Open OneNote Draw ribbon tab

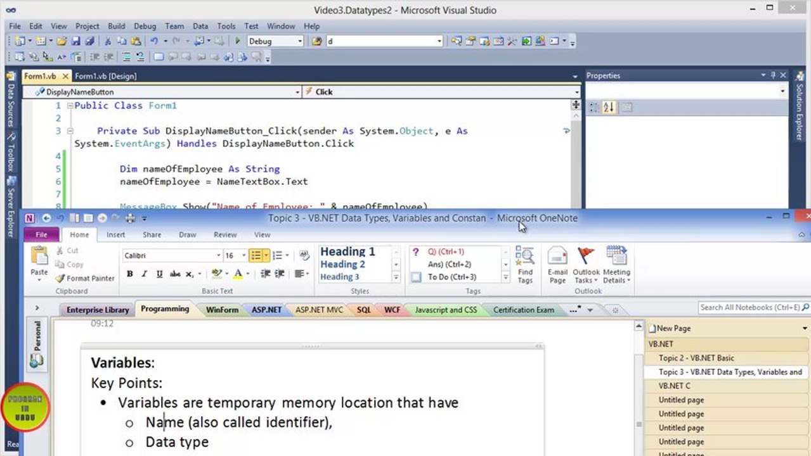point(187,234)
